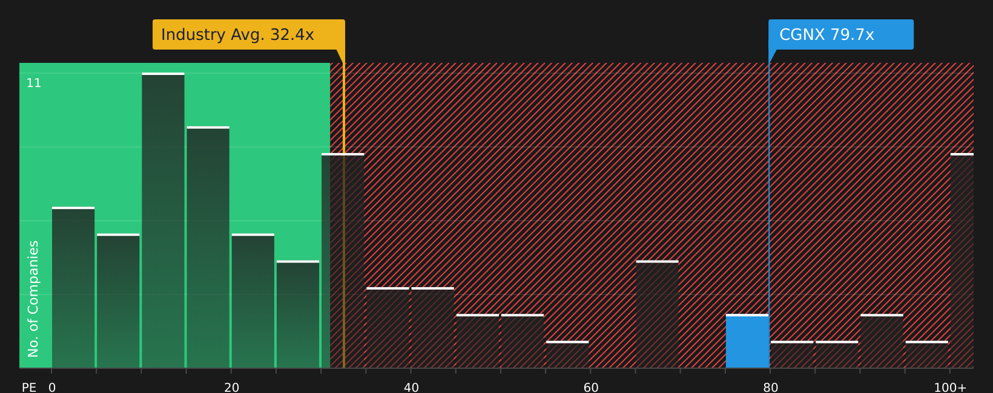Click the 100+ PE bar at right edge

pyautogui.click(x=962, y=261)
